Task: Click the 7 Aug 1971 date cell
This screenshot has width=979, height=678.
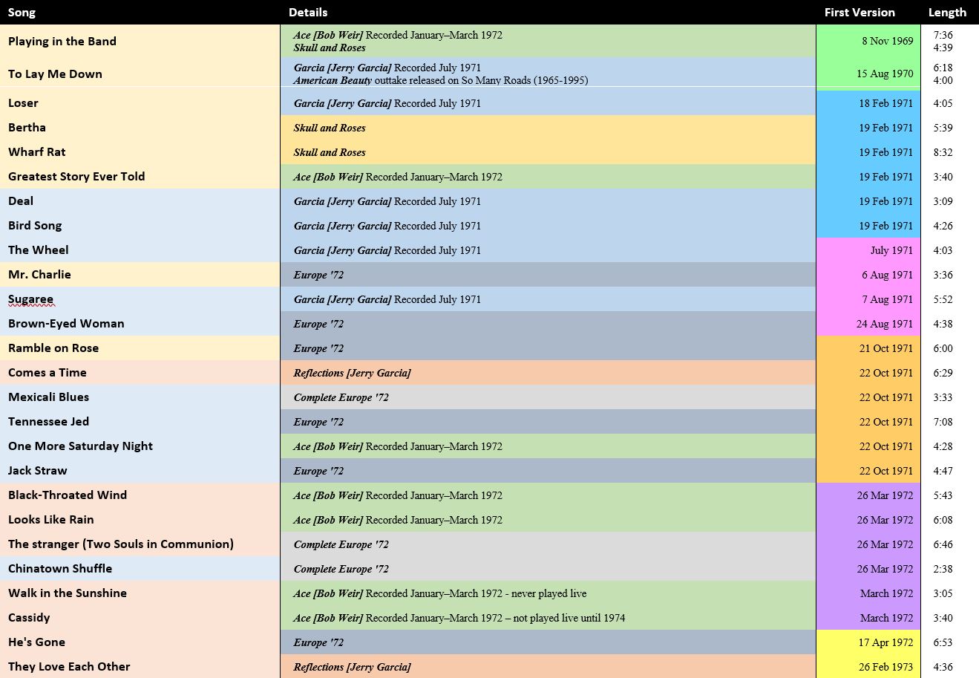Action: [x=868, y=299]
